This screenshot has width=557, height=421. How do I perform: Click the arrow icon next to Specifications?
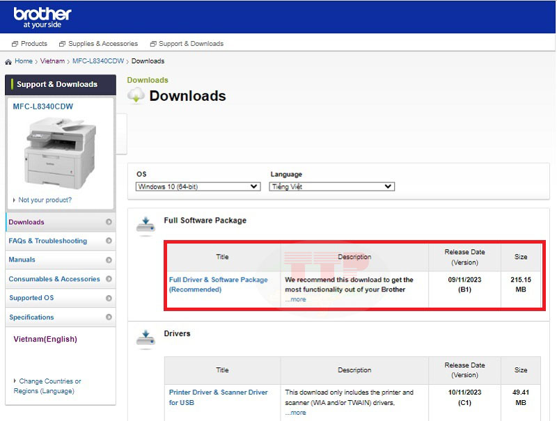point(109,317)
